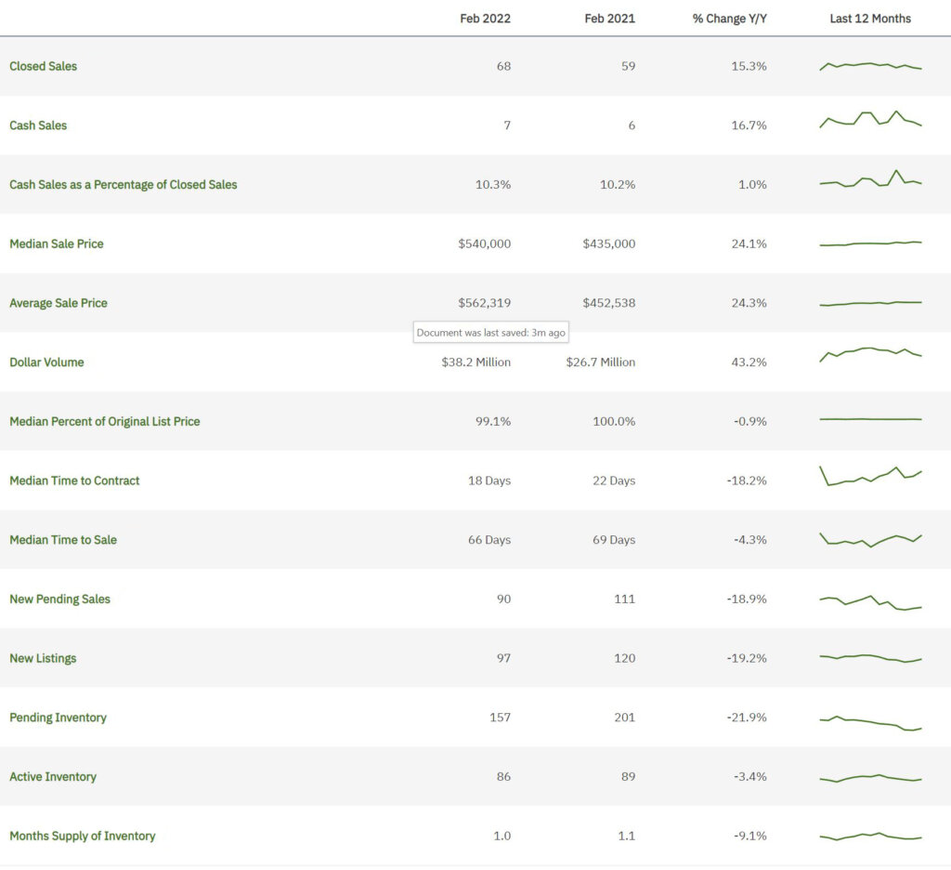Select the Last 12 Months column header

[870, 18]
